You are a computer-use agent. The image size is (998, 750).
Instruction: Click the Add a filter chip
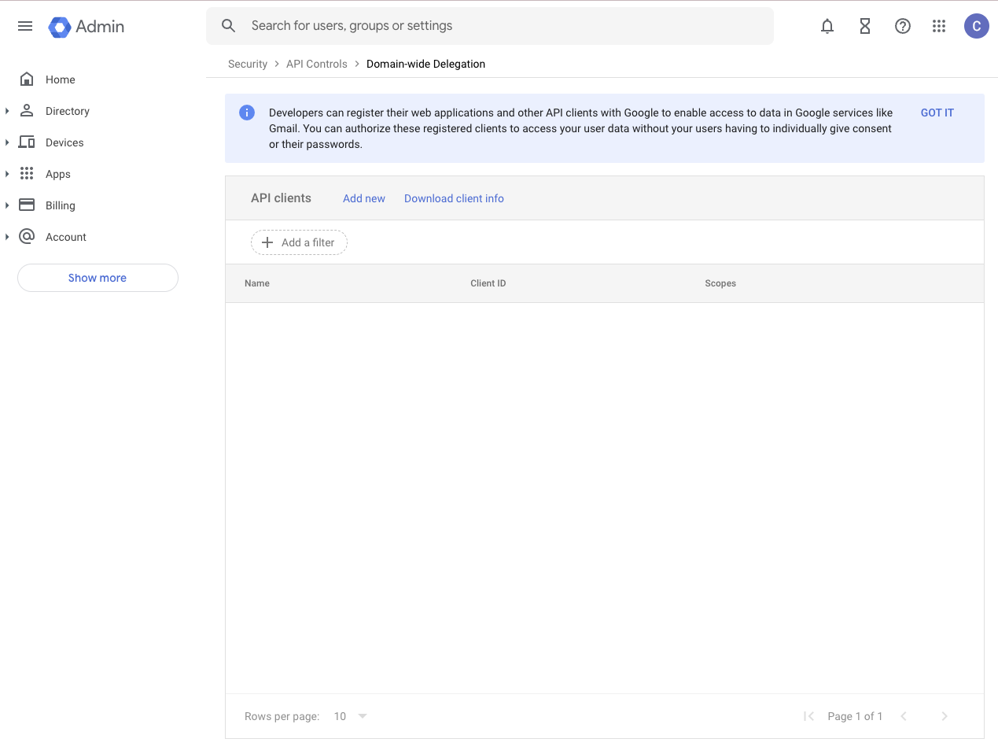click(299, 242)
